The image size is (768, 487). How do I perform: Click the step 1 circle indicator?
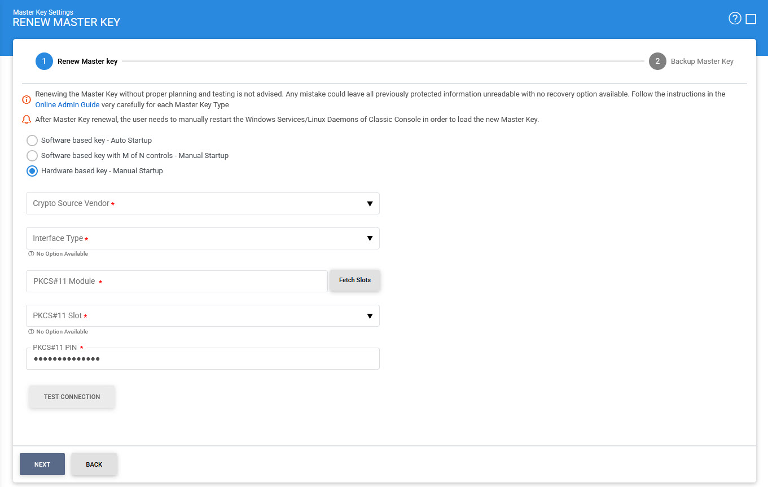pyautogui.click(x=44, y=61)
